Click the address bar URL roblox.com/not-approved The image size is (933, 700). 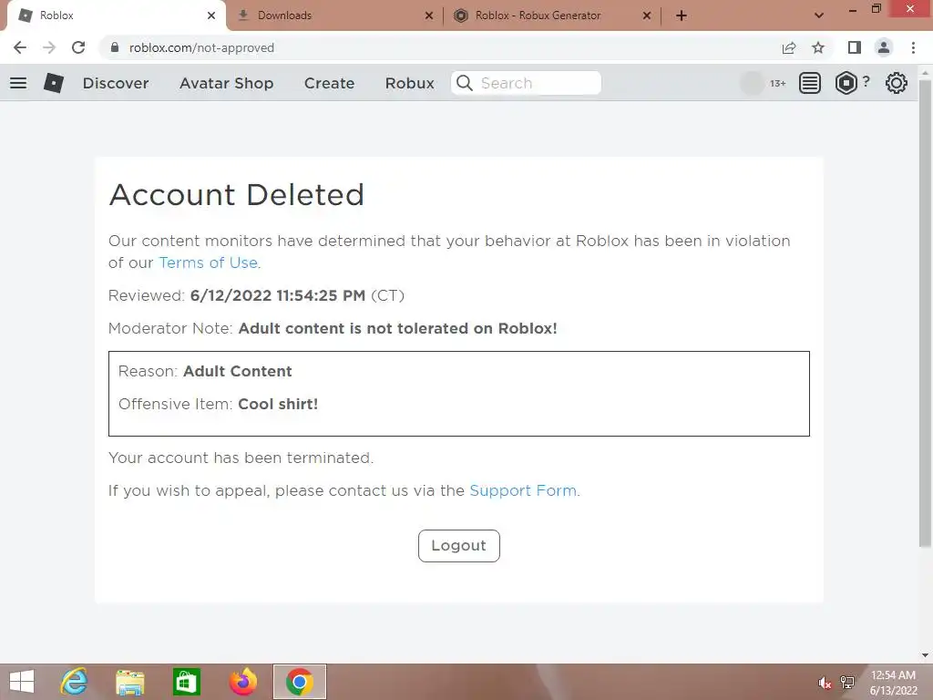[x=201, y=47]
